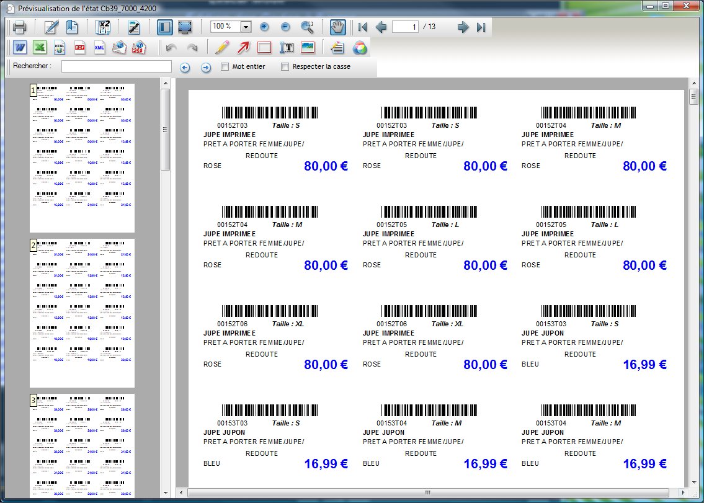Screen dimensions: 704x503
Task: Print the report with the printer icon
Action: coord(19,27)
